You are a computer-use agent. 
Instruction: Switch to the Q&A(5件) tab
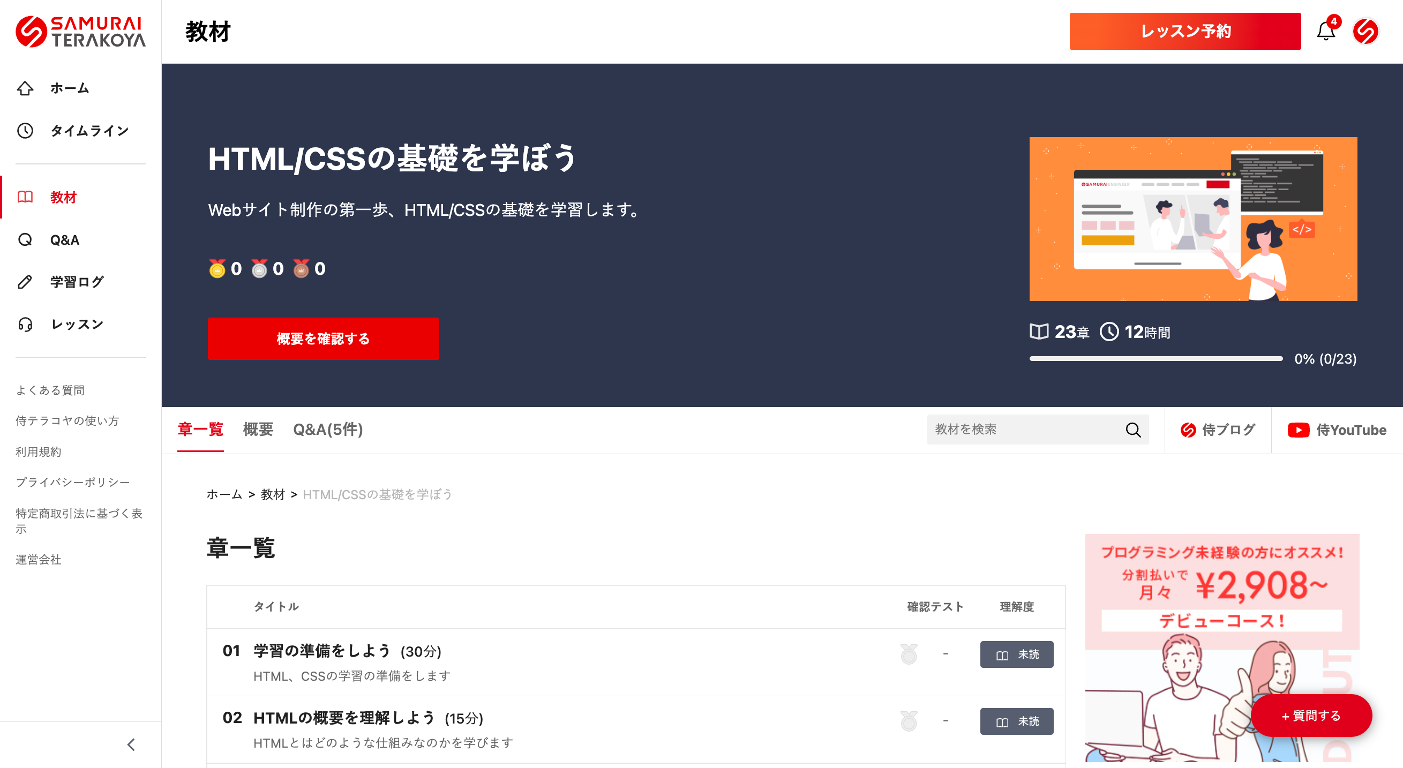(x=328, y=429)
